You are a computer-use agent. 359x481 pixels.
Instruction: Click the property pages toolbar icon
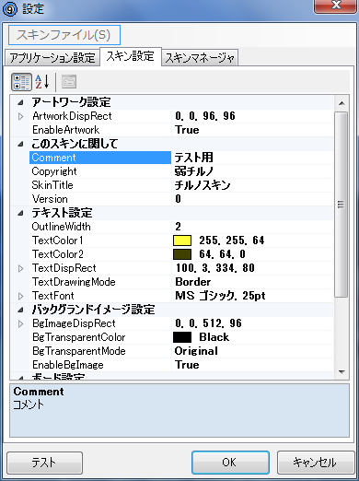[69, 82]
